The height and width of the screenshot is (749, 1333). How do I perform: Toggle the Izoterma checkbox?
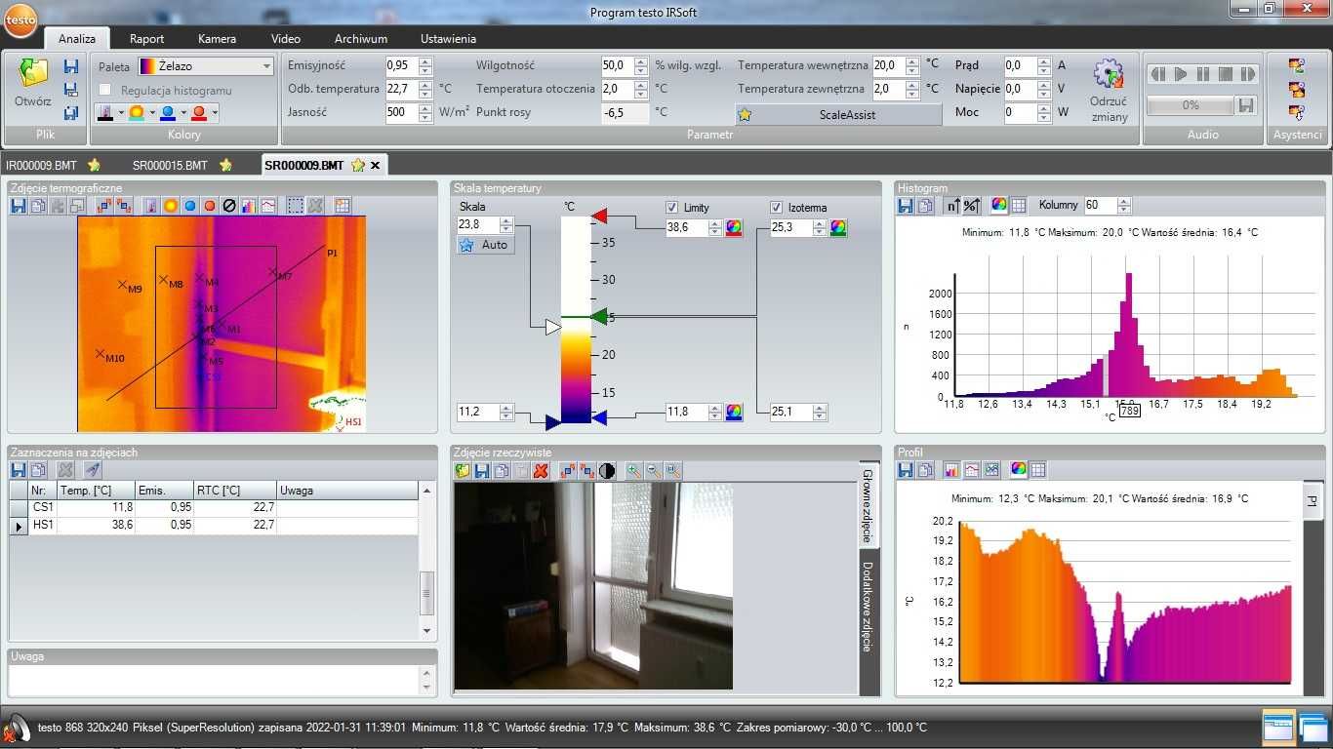click(776, 208)
